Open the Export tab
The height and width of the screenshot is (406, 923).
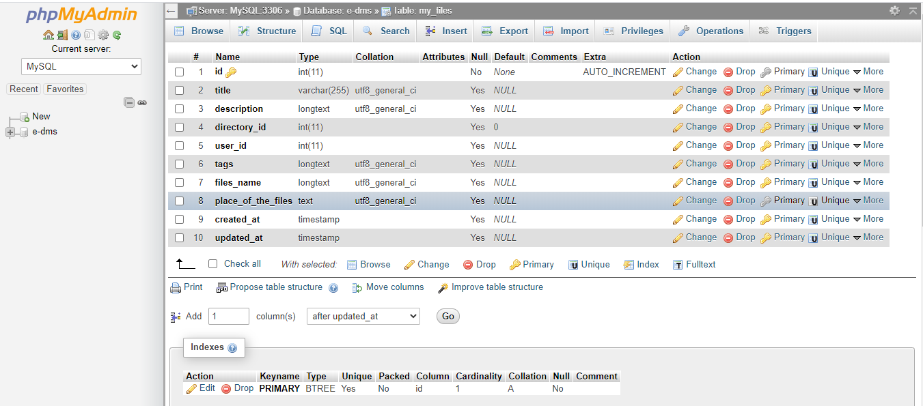click(x=505, y=31)
